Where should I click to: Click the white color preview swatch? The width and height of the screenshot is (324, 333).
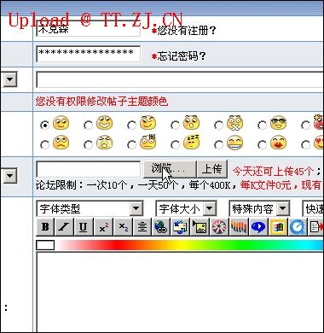pyautogui.click(x=45, y=245)
